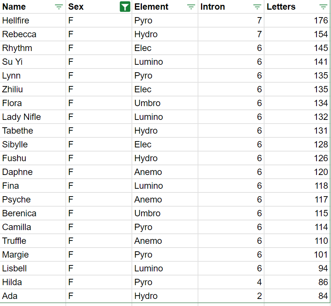The height and width of the screenshot is (306, 331).
Task: Select the Name header cell
Action: point(33,7)
